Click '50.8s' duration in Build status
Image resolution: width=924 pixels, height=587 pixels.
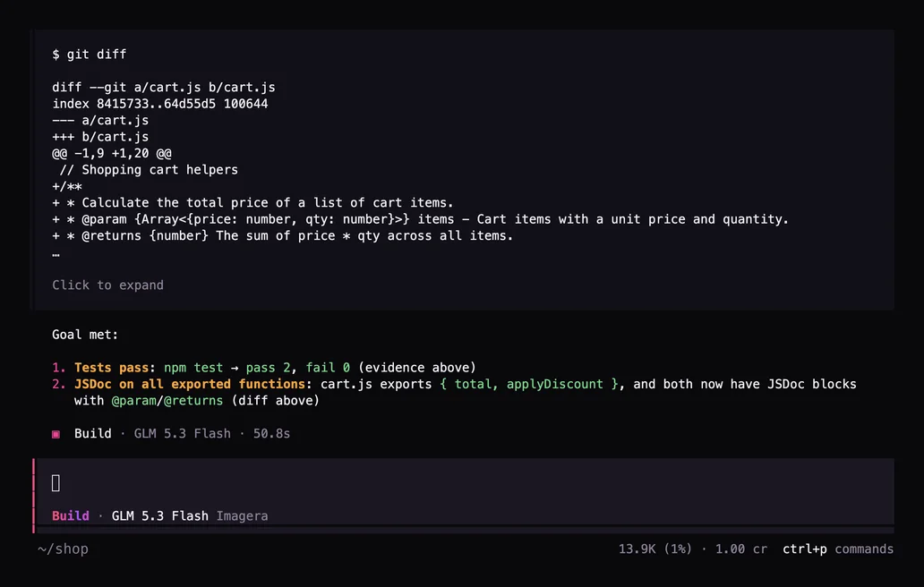pos(271,433)
